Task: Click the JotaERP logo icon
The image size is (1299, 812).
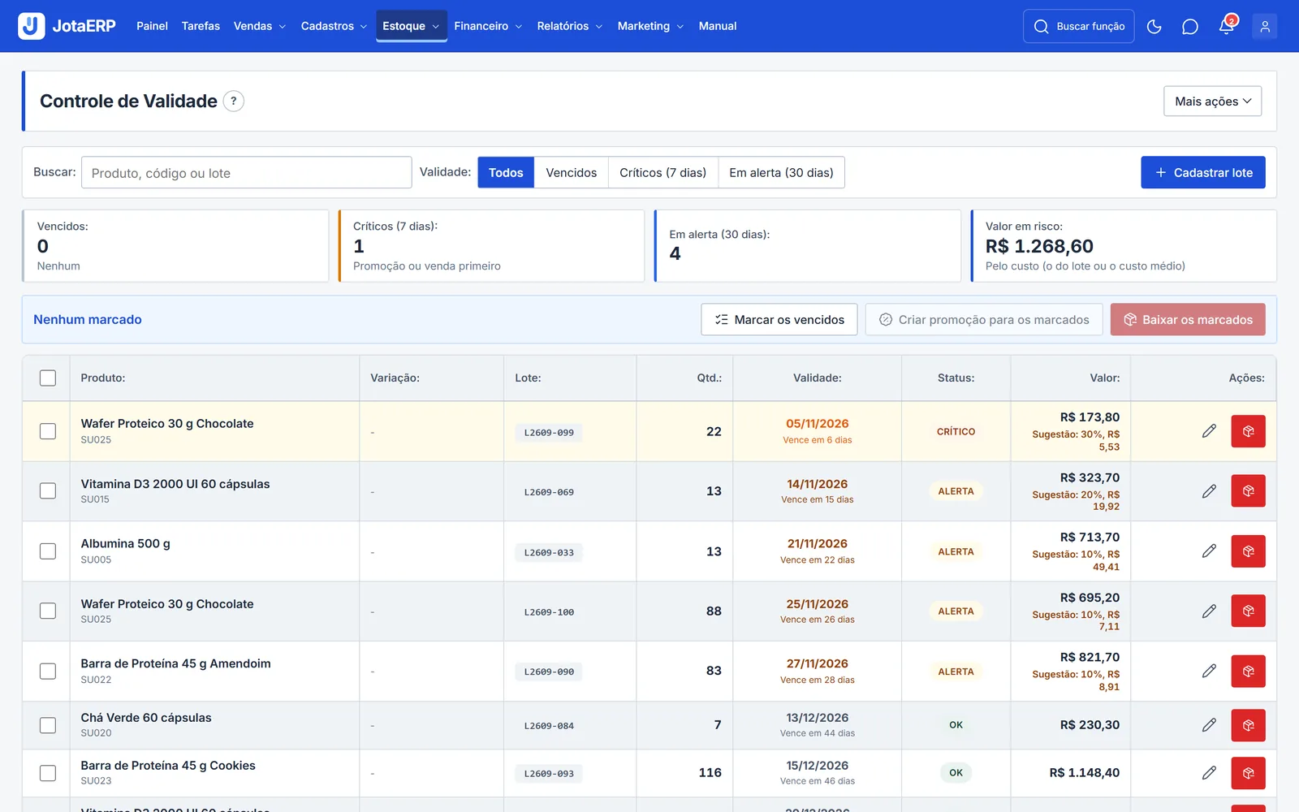Action: (x=32, y=26)
